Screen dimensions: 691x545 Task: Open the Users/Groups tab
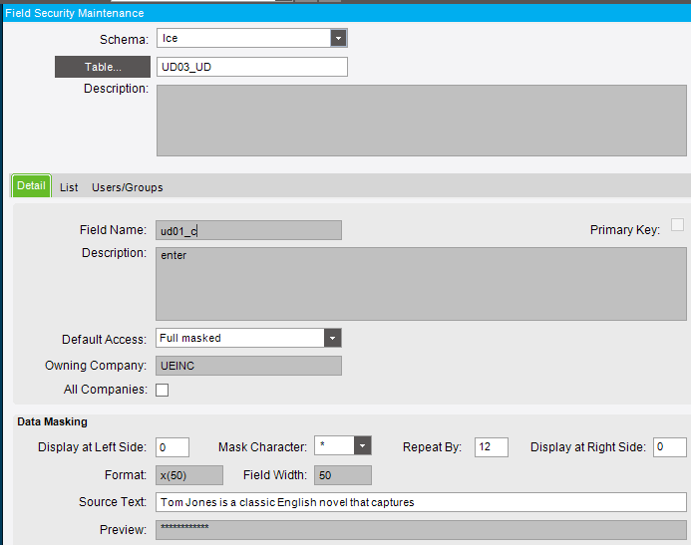click(128, 187)
